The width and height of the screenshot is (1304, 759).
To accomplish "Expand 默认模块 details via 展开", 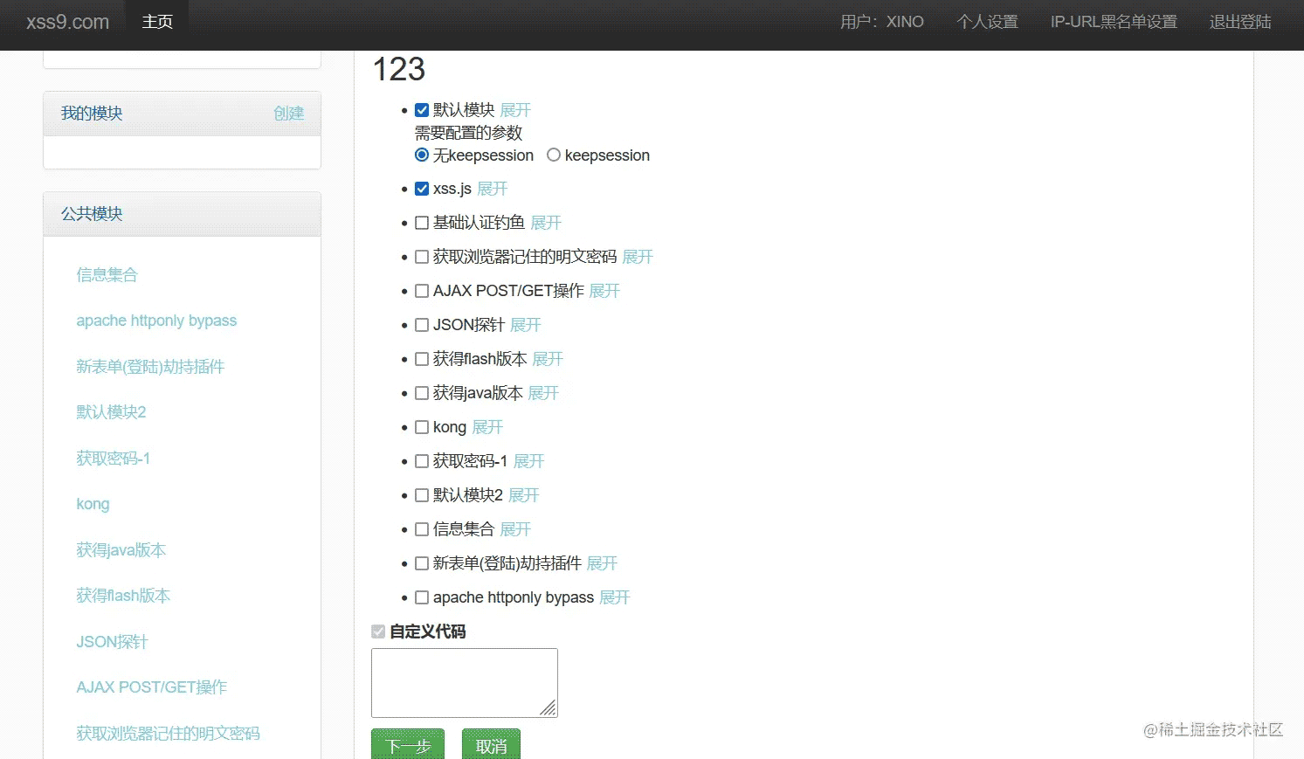I will click(515, 110).
